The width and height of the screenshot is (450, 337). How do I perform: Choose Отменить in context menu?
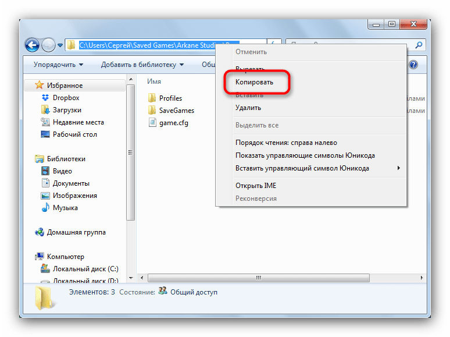point(251,52)
